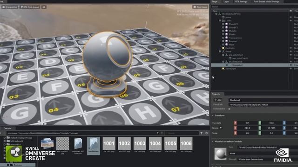
Task: Toggle visibility of the selected Shaderball
Action: tap(291, 65)
